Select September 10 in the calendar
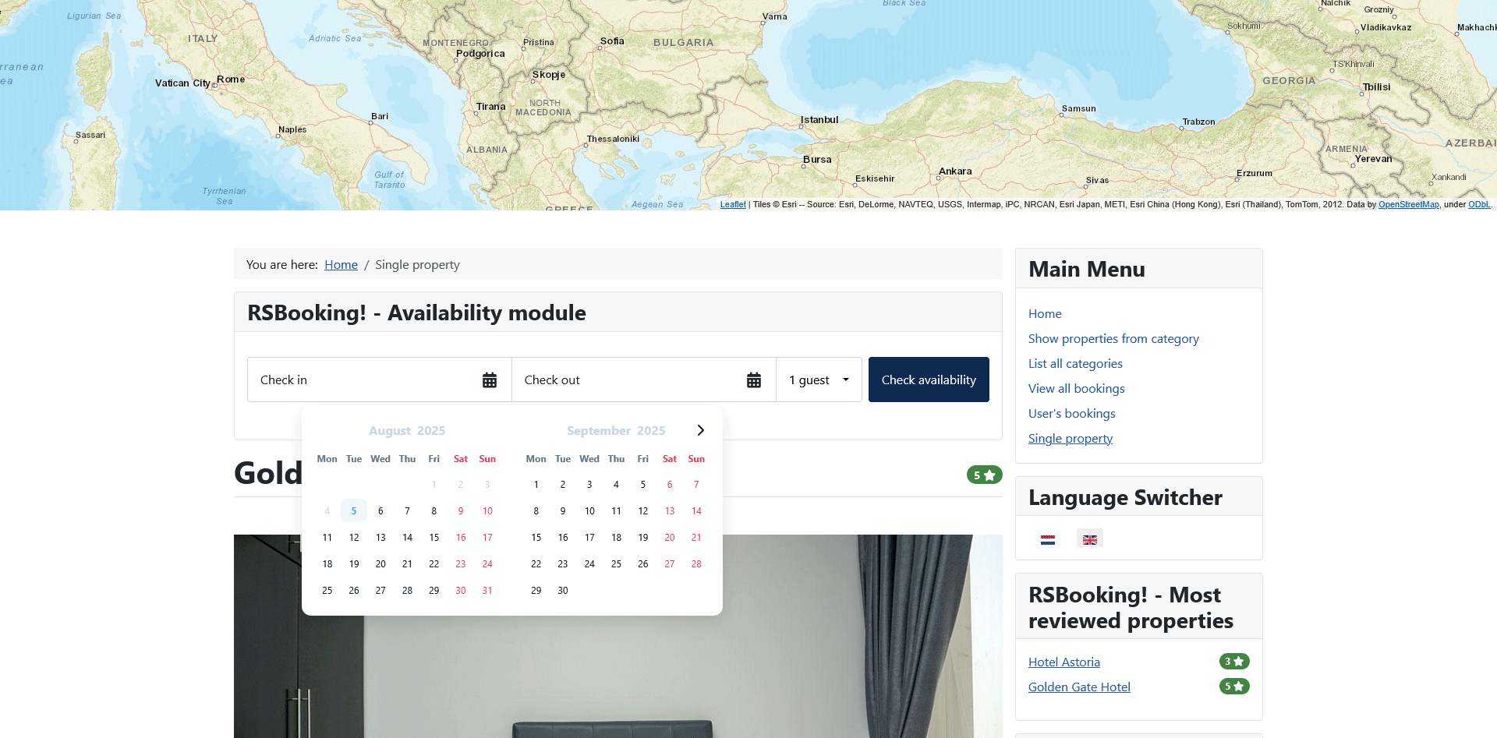Image resolution: width=1497 pixels, height=738 pixels. pyautogui.click(x=589, y=510)
